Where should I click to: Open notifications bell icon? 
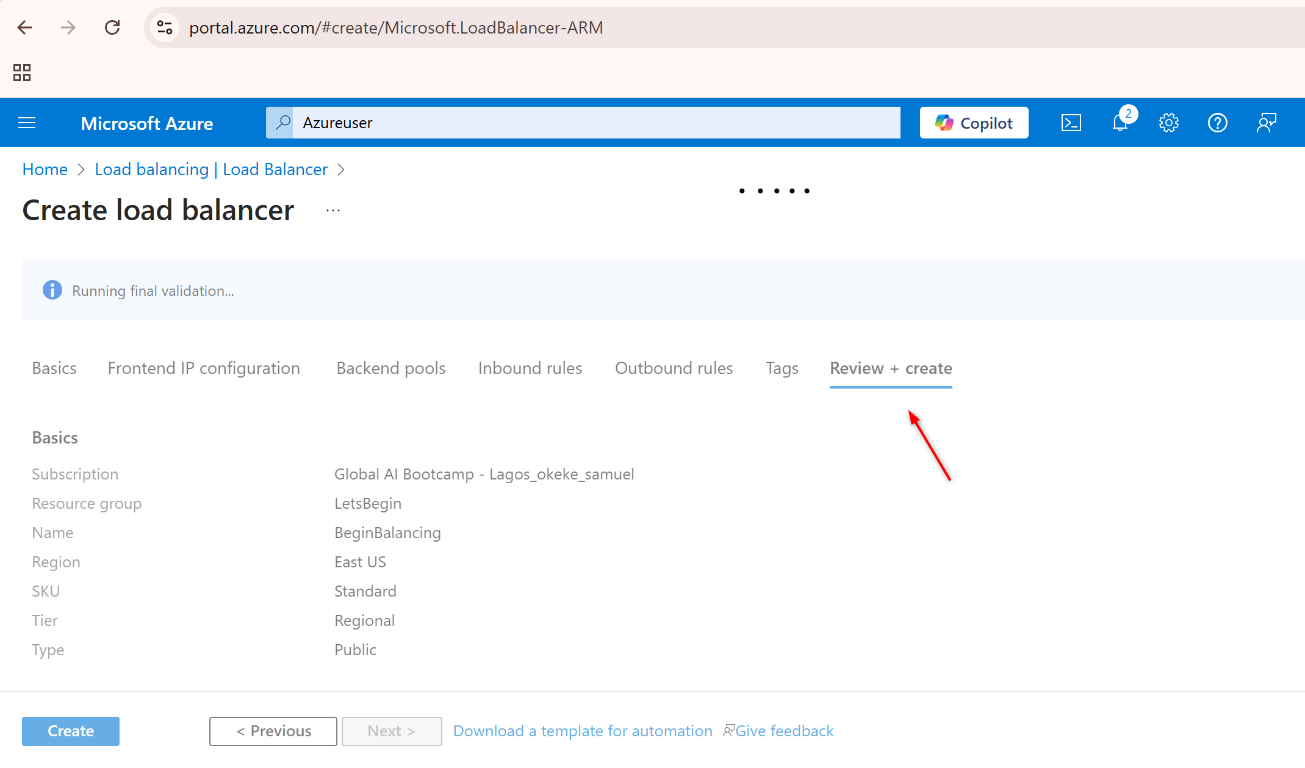pos(1120,123)
